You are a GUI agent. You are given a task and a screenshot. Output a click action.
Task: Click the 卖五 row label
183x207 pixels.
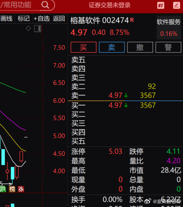click(x=78, y=60)
